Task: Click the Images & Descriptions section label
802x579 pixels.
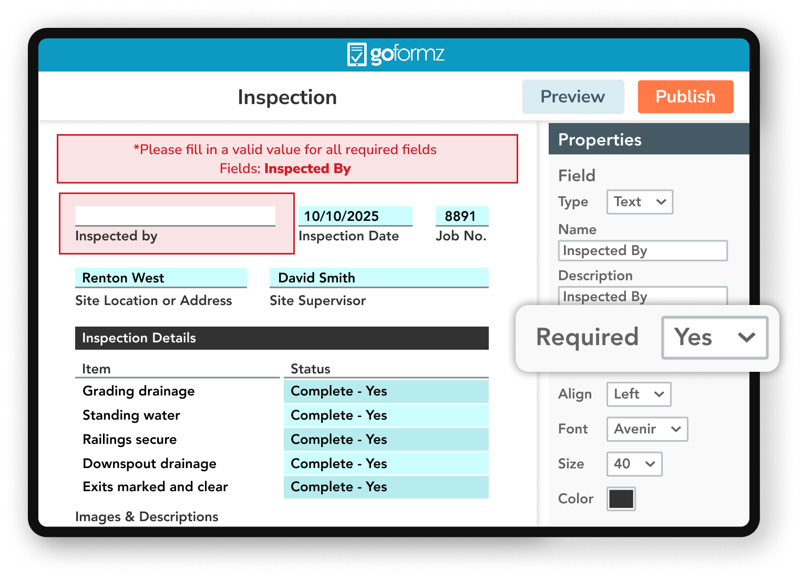Action: click(147, 516)
